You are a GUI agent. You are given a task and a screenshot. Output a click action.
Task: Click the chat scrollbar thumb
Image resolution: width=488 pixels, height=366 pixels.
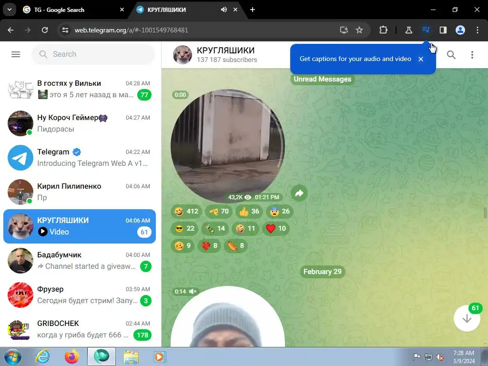click(x=485, y=213)
